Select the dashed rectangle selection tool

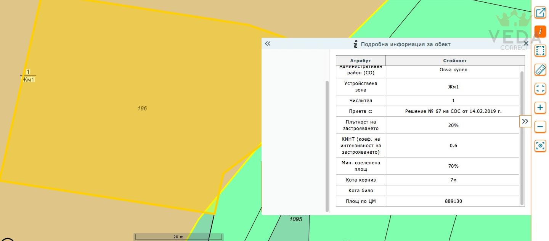[540, 51]
